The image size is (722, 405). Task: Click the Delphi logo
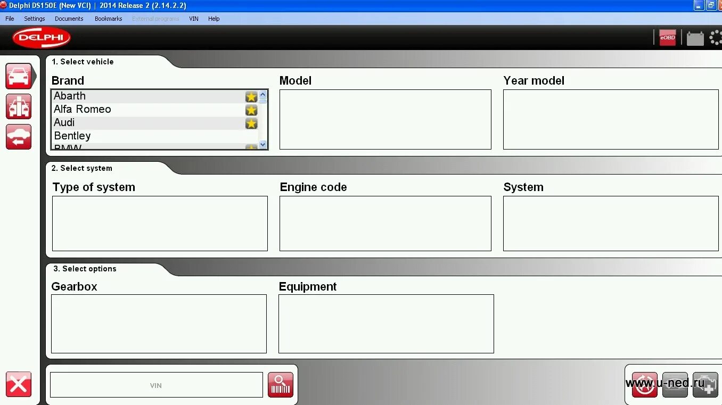[x=42, y=38]
